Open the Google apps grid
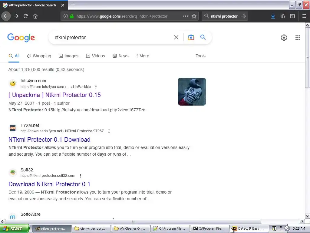The height and width of the screenshot is (233, 310). [x=298, y=38]
